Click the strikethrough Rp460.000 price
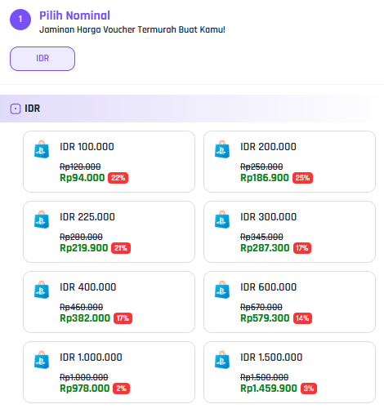 pyautogui.click(x=82, y=307)
